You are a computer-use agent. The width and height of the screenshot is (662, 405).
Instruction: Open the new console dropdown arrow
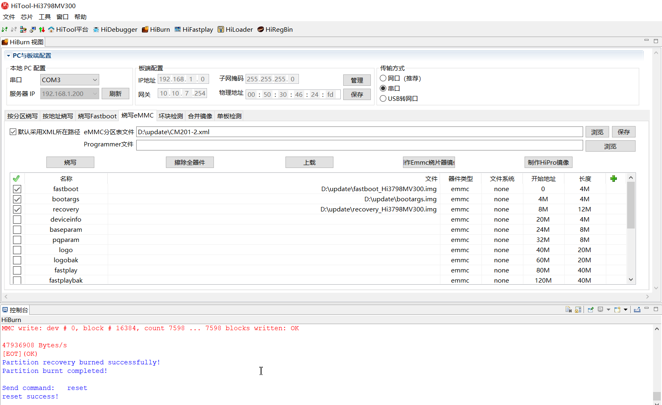625,309
